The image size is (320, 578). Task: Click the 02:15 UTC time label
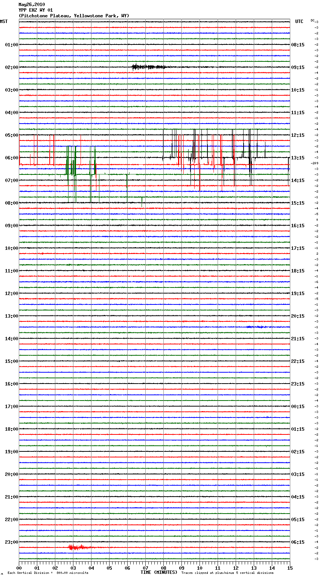[x=298, y=452]
